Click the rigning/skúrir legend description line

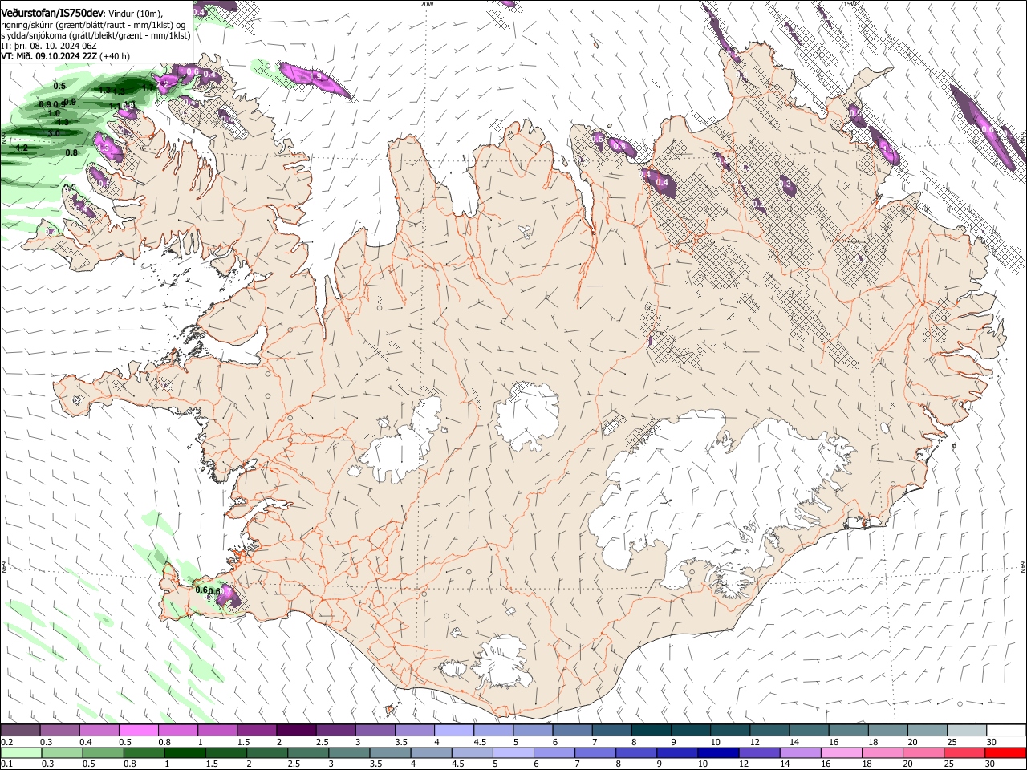click(93, 24)
